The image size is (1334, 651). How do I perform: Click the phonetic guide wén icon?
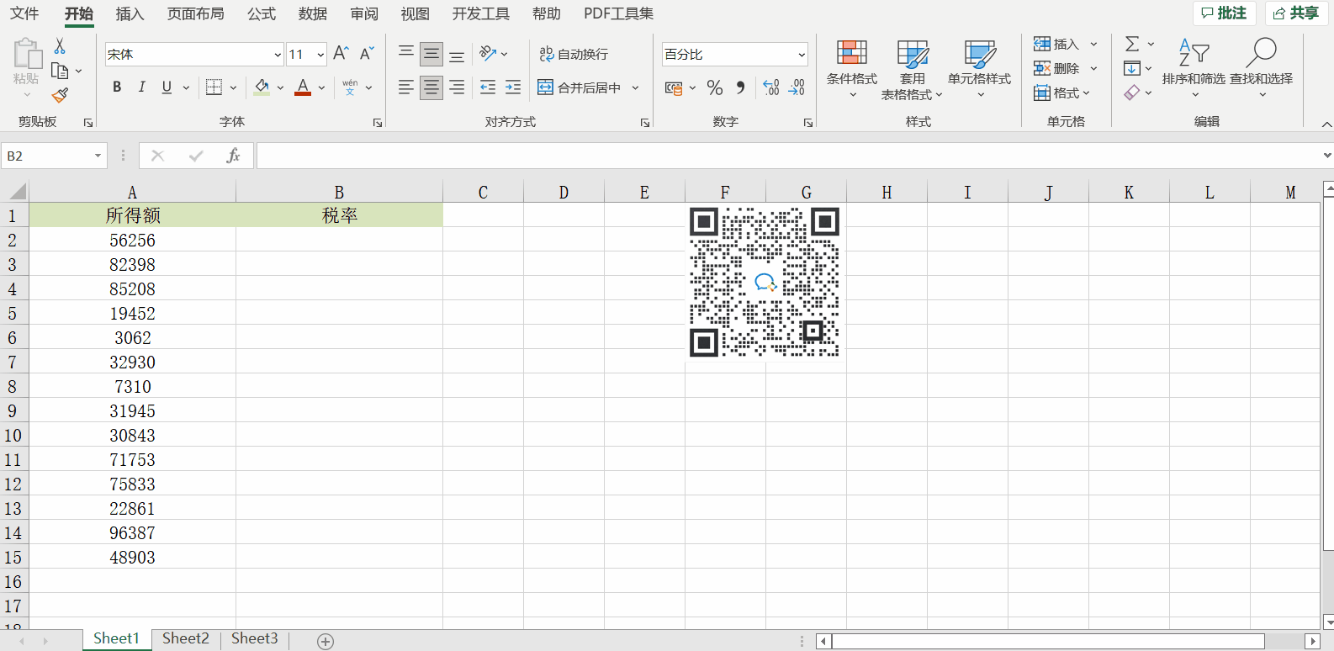(x=351, y=87)
